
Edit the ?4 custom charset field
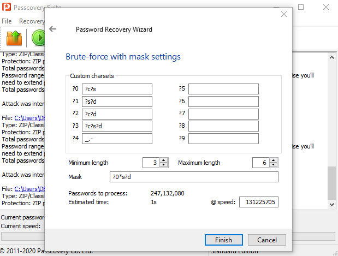click(x=117, y=139)
